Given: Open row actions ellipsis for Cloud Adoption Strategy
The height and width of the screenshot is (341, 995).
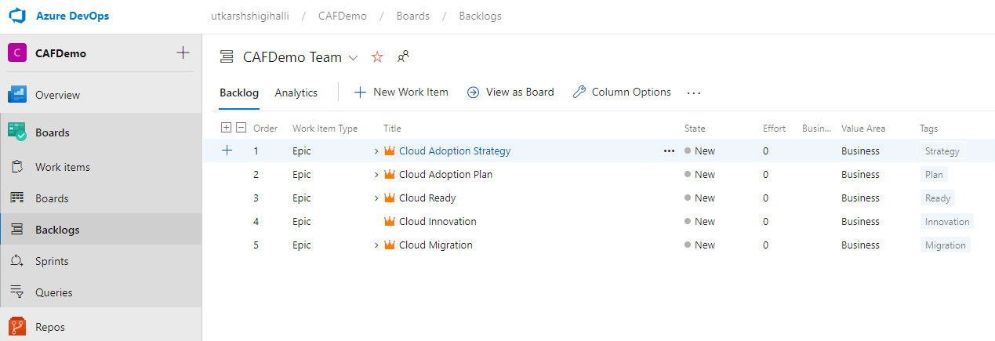Looking at the screenshot, I should 669,151.
